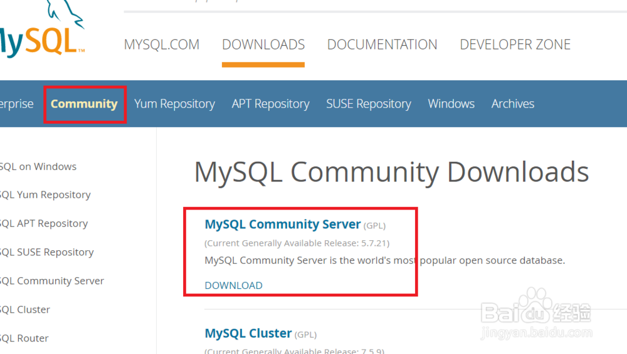Go to the DOCUMENTATION tab

382,44
